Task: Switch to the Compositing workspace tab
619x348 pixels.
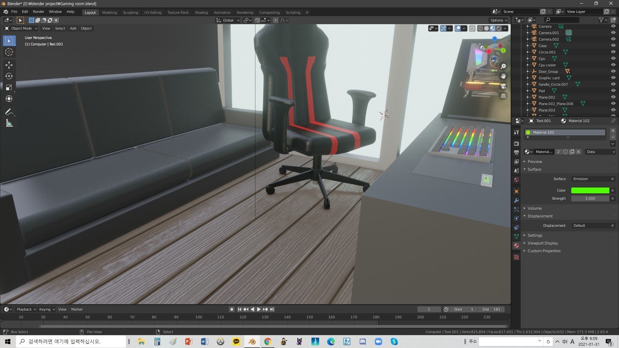Action: [270, 13]
